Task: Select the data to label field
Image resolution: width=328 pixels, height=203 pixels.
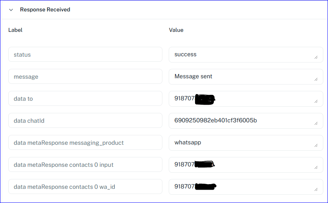Action: click(85, 99)
